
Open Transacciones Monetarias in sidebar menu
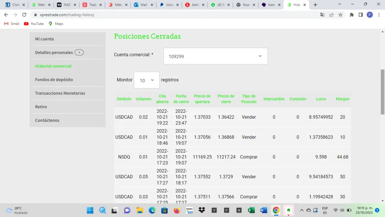click(60, 93)
